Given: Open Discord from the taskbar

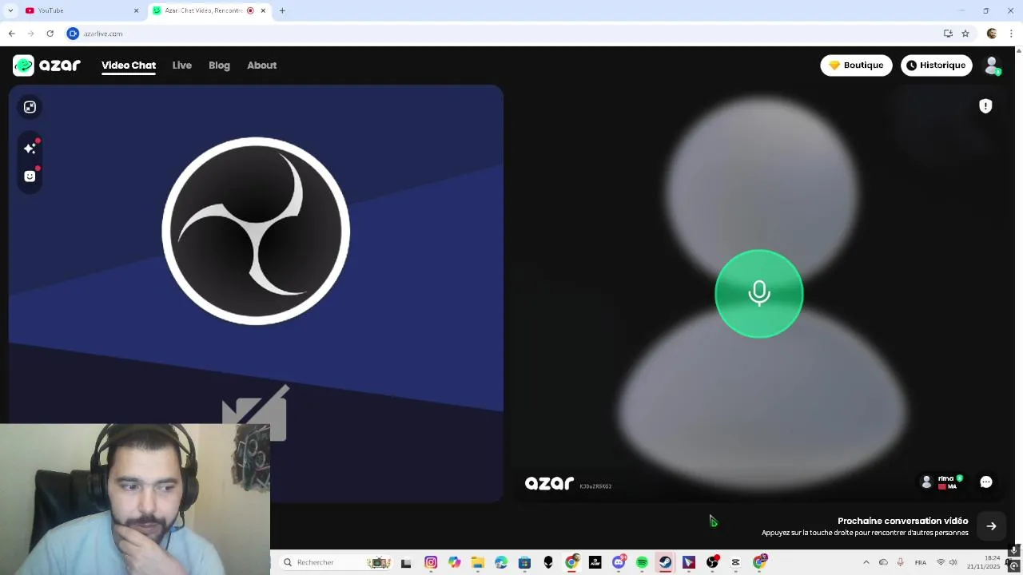Looking at the screenshot, I should (619, 562).
